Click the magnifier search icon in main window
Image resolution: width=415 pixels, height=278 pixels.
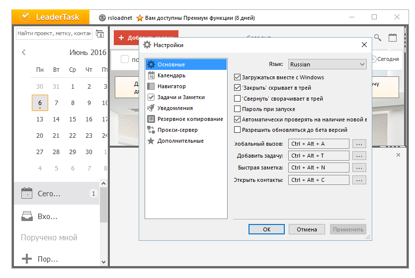(x=378, y=38)
